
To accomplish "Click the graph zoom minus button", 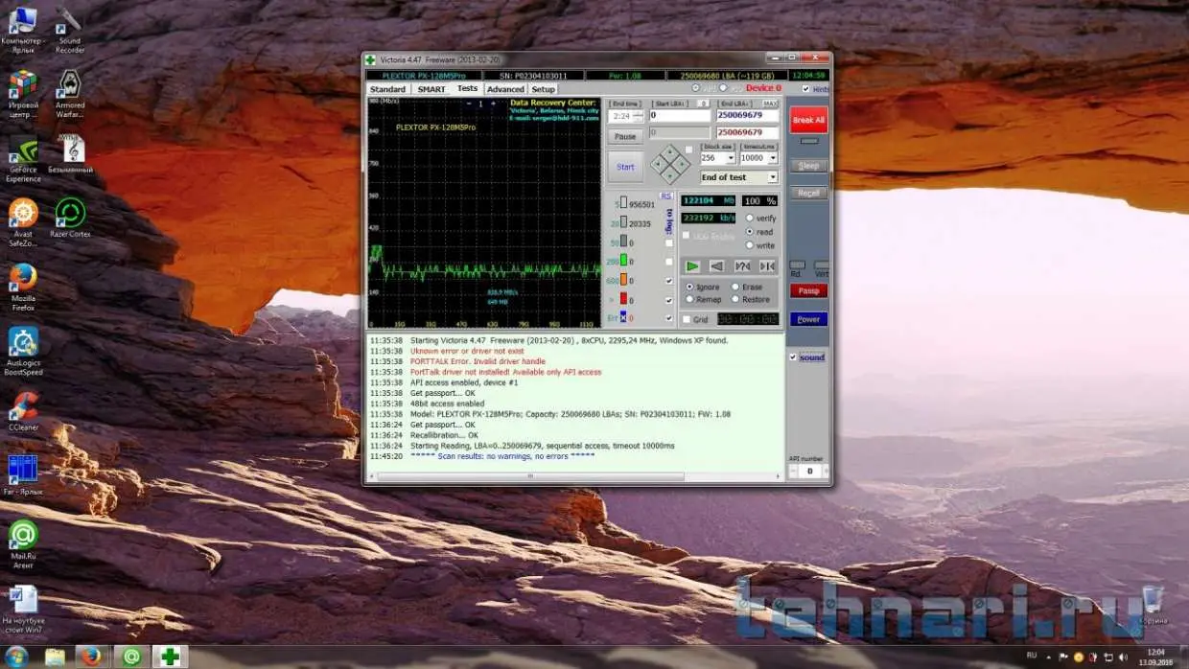I will (470, 103).
